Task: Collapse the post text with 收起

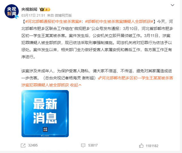Action: tap(74, 85)
